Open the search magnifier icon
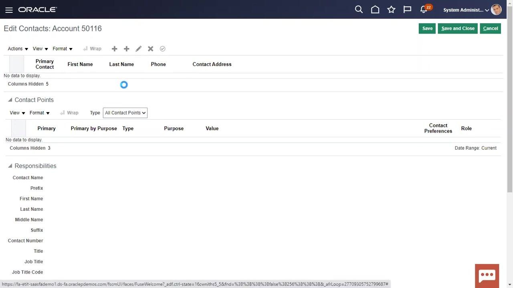The height and width of the screenshot is (288, 513). coord(359,10)
